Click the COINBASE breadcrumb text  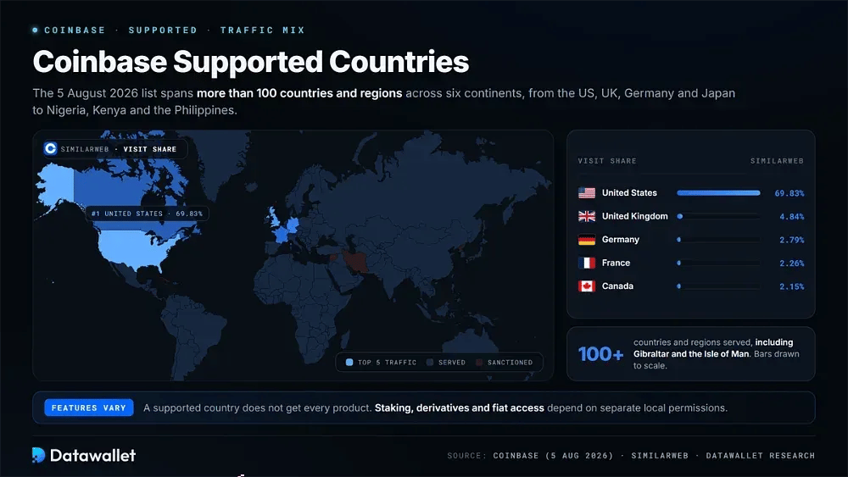[x=75, y=31]
